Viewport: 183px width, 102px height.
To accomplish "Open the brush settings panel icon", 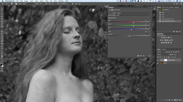I will click(x=16, y=4).
